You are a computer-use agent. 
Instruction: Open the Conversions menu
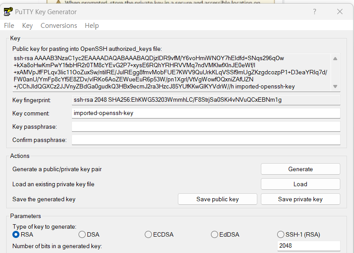tap(59, 26)
